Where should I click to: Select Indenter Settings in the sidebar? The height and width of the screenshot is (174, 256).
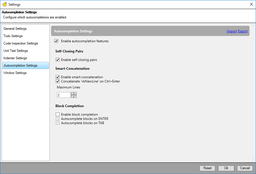[x=15, y=58]
